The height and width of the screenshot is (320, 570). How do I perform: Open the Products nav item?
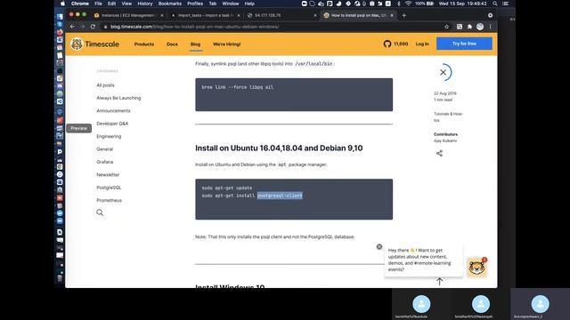(144, 44)
